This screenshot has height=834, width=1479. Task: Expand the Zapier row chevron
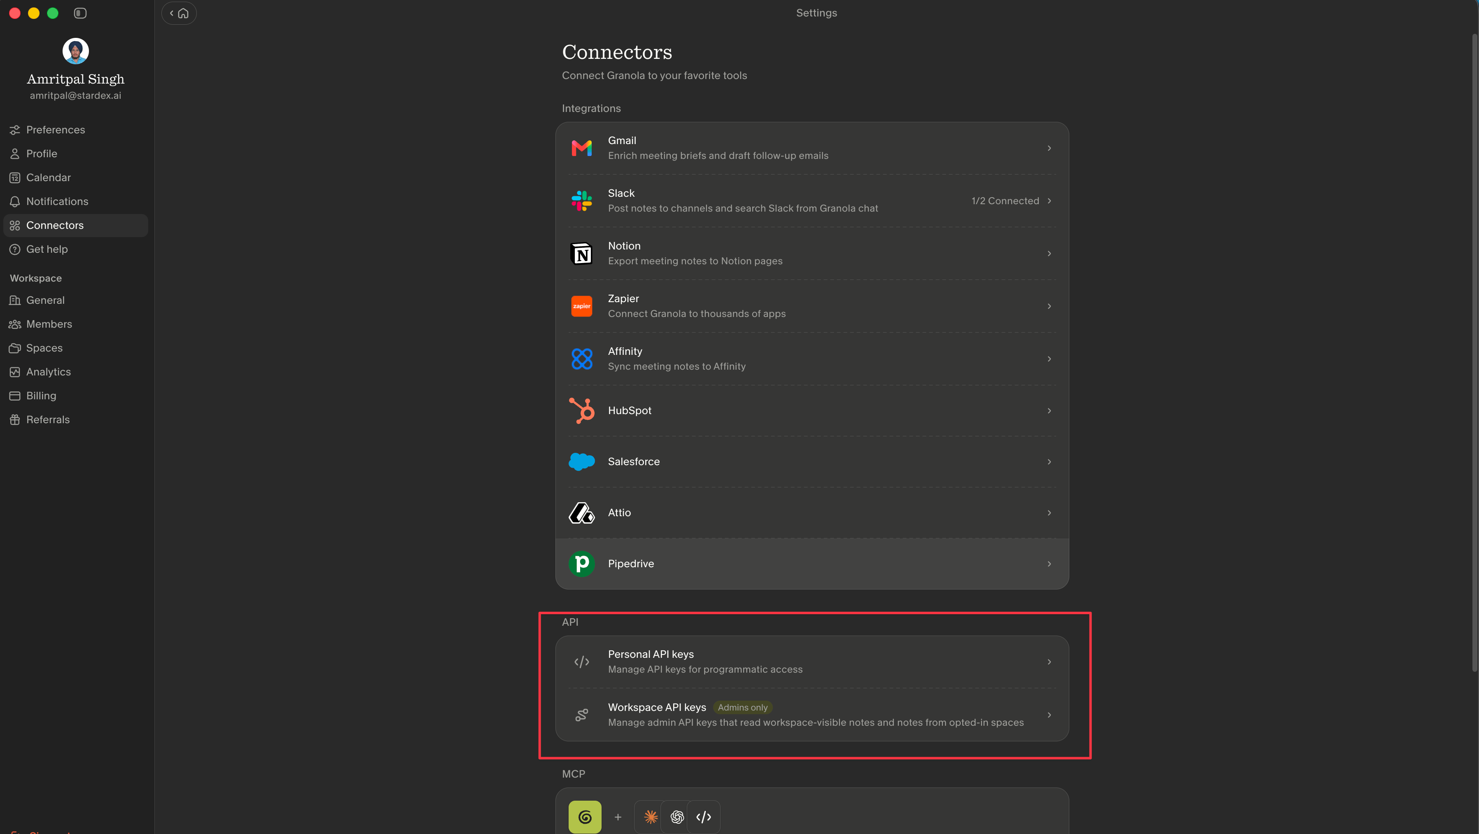pyautogui.click(x=1049, y=306)
